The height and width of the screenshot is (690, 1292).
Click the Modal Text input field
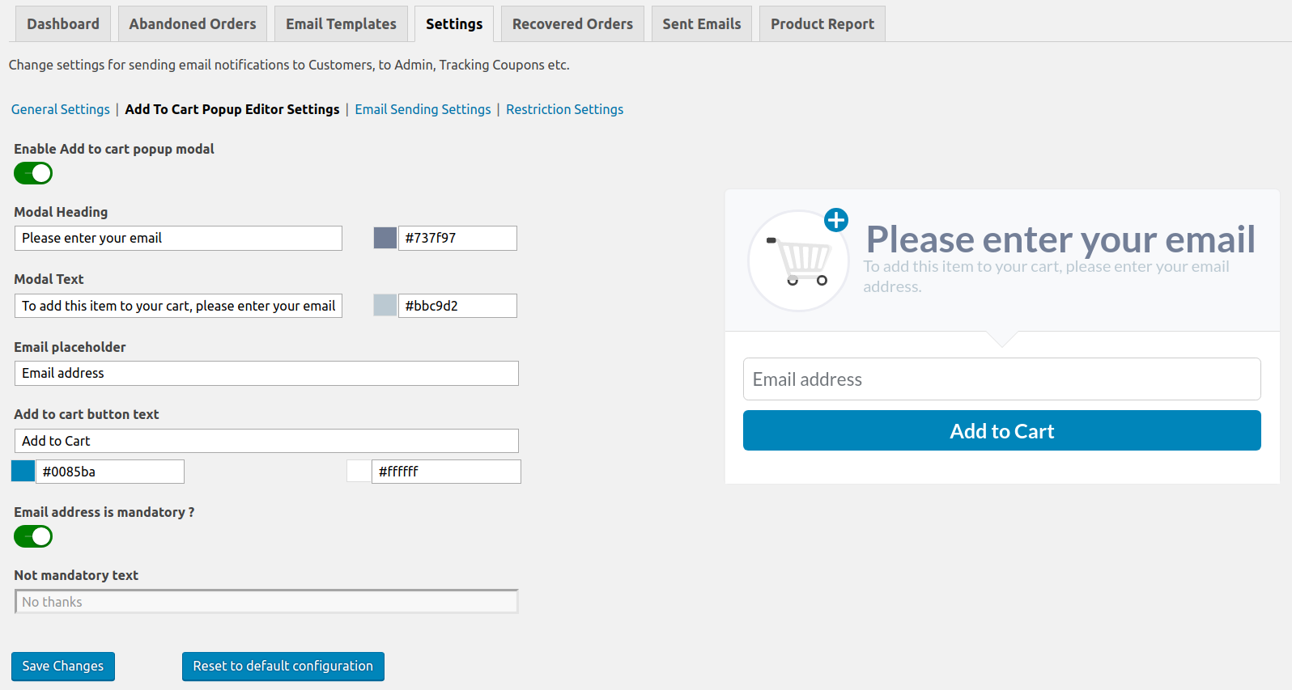click(178, 306)
